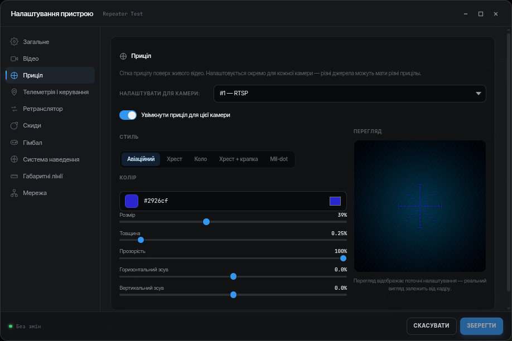512x341 pixels.
Task: Open the Ретранслятор arrows icon
Action: (14, 109)
